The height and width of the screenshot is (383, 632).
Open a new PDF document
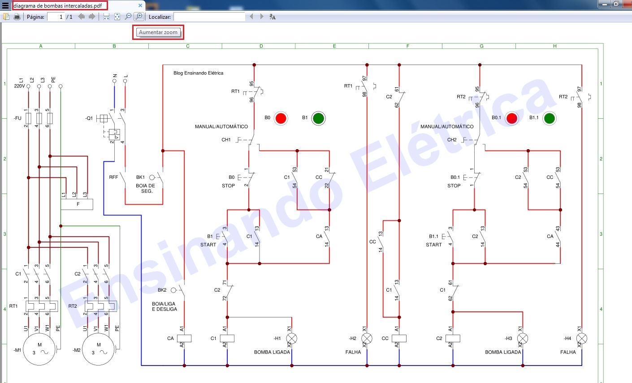(x=7, y=16)
